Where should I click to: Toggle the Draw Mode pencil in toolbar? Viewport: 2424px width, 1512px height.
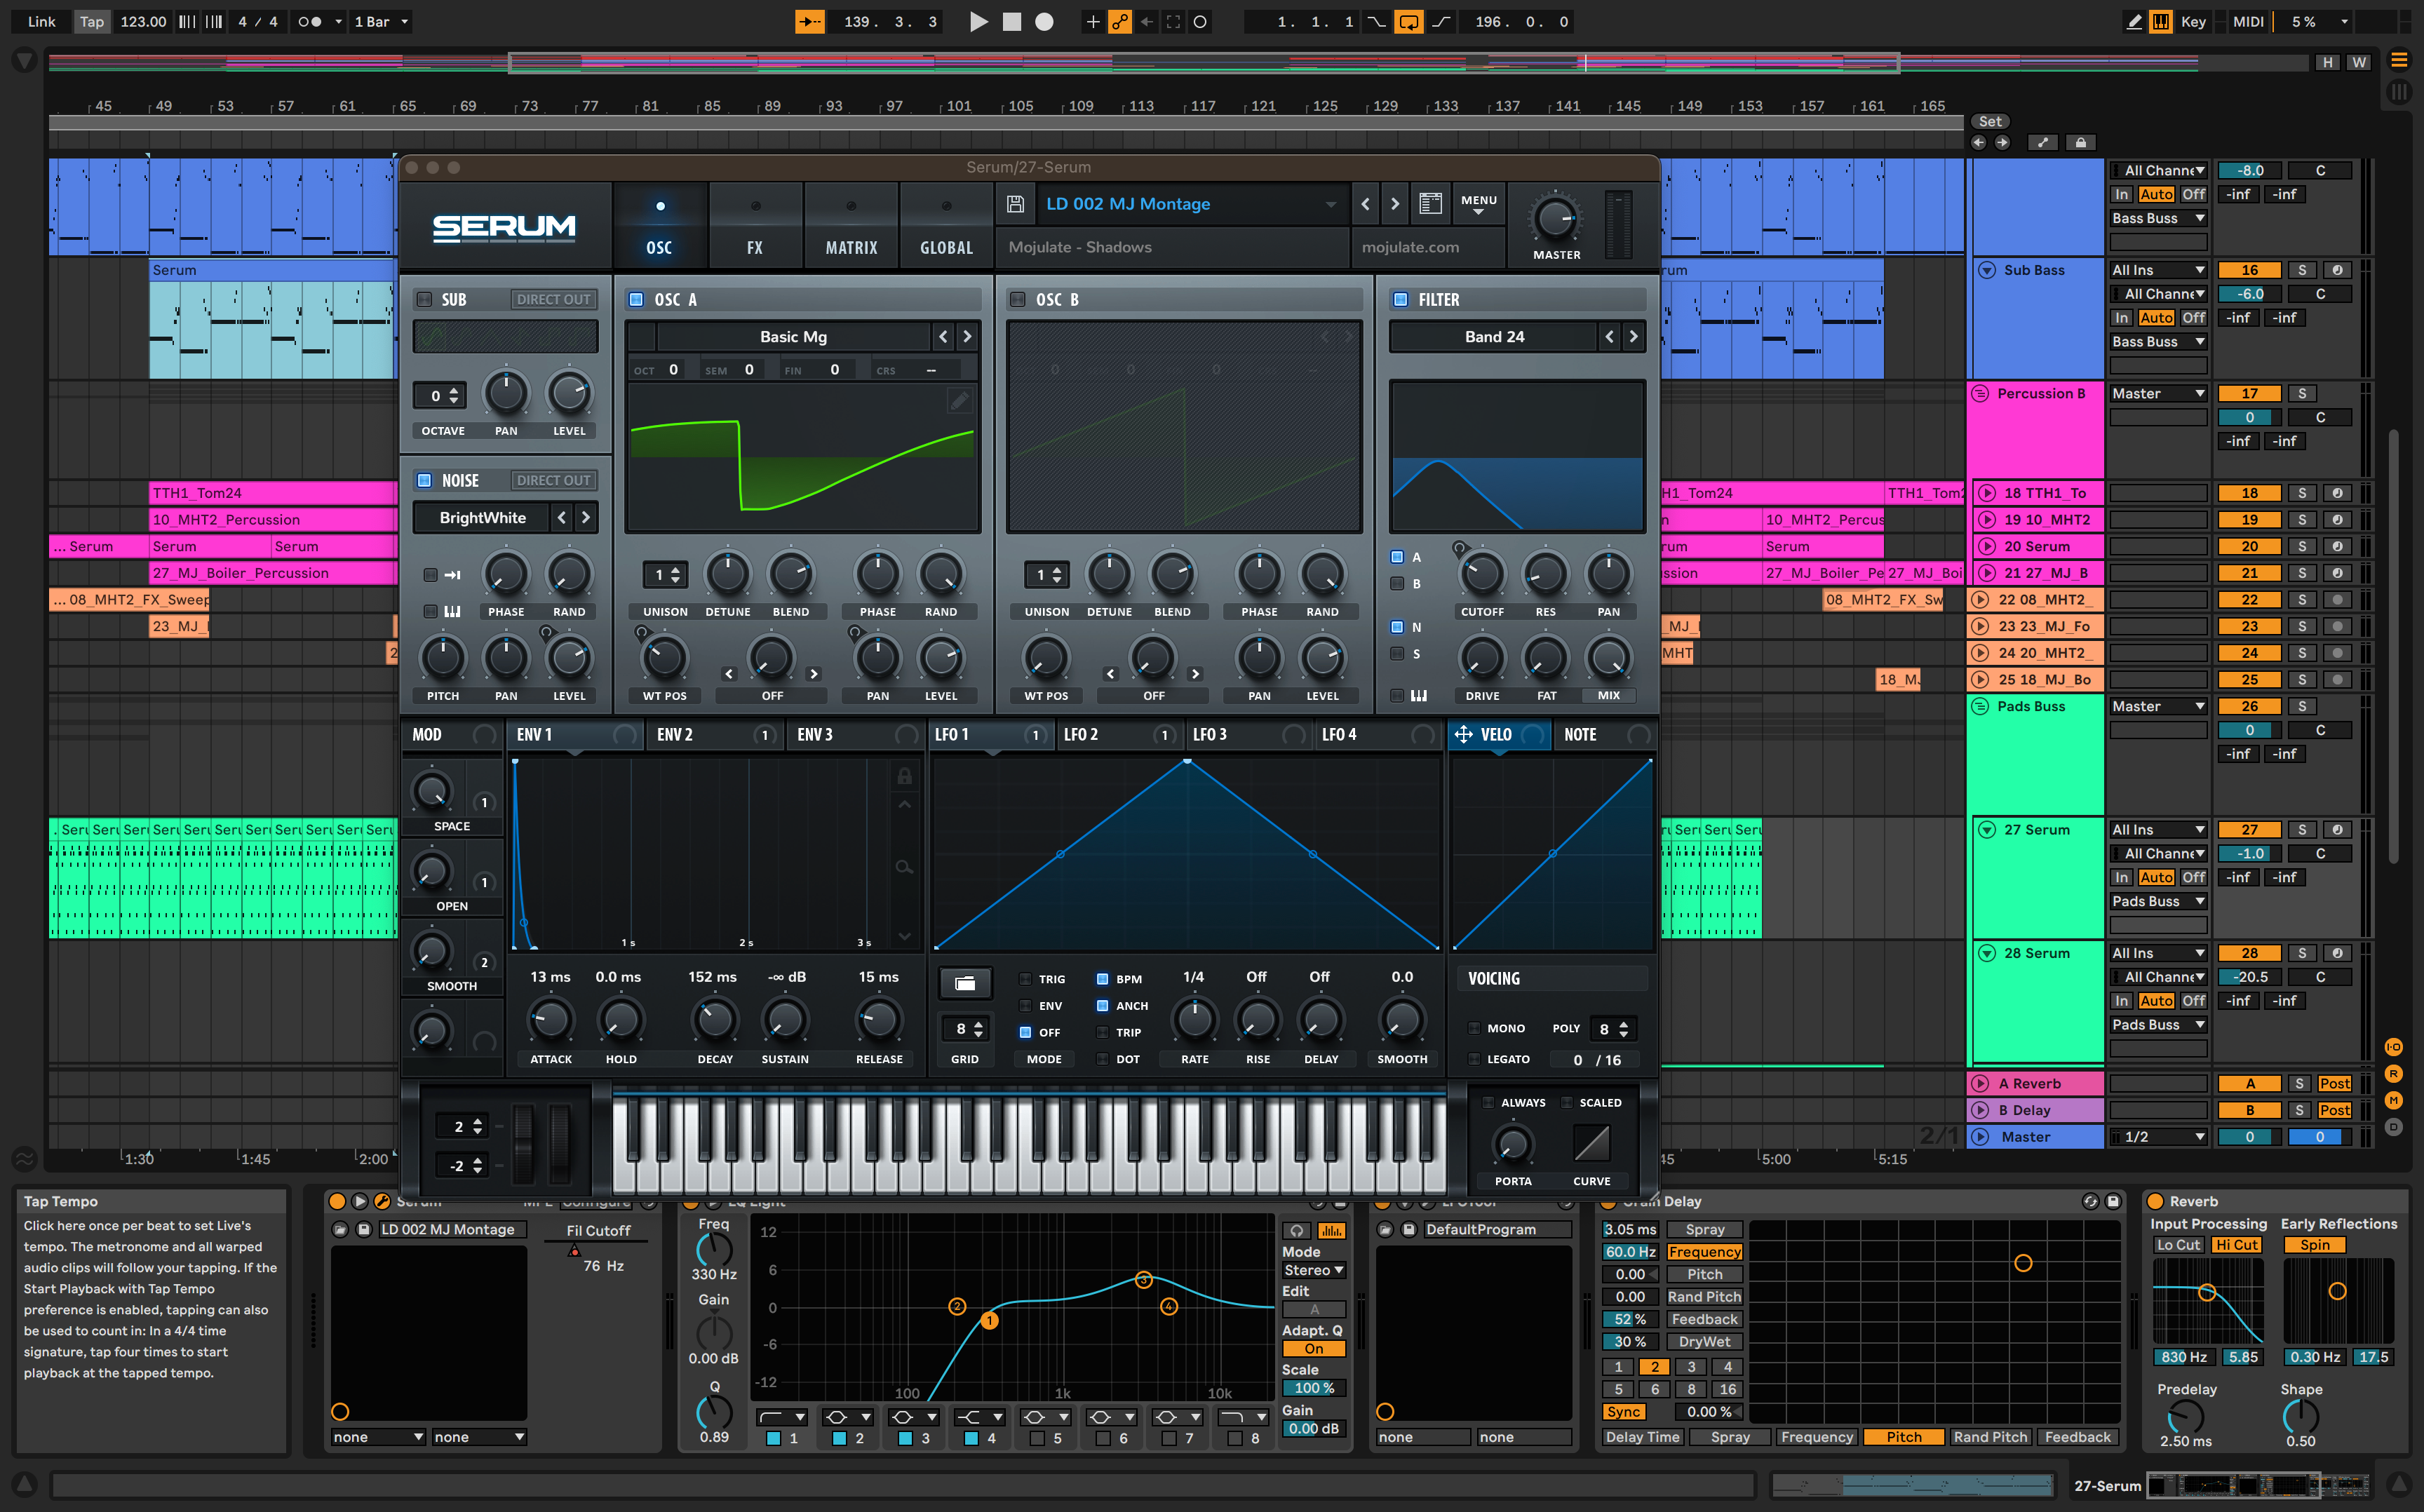[2133, 21]
